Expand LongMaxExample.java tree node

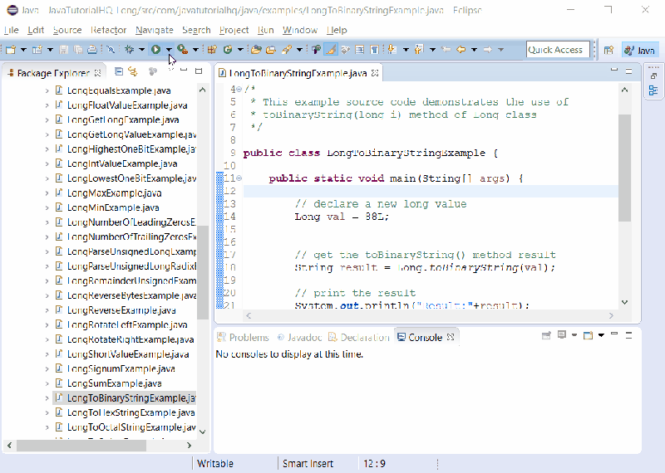(x=47, y=193)
